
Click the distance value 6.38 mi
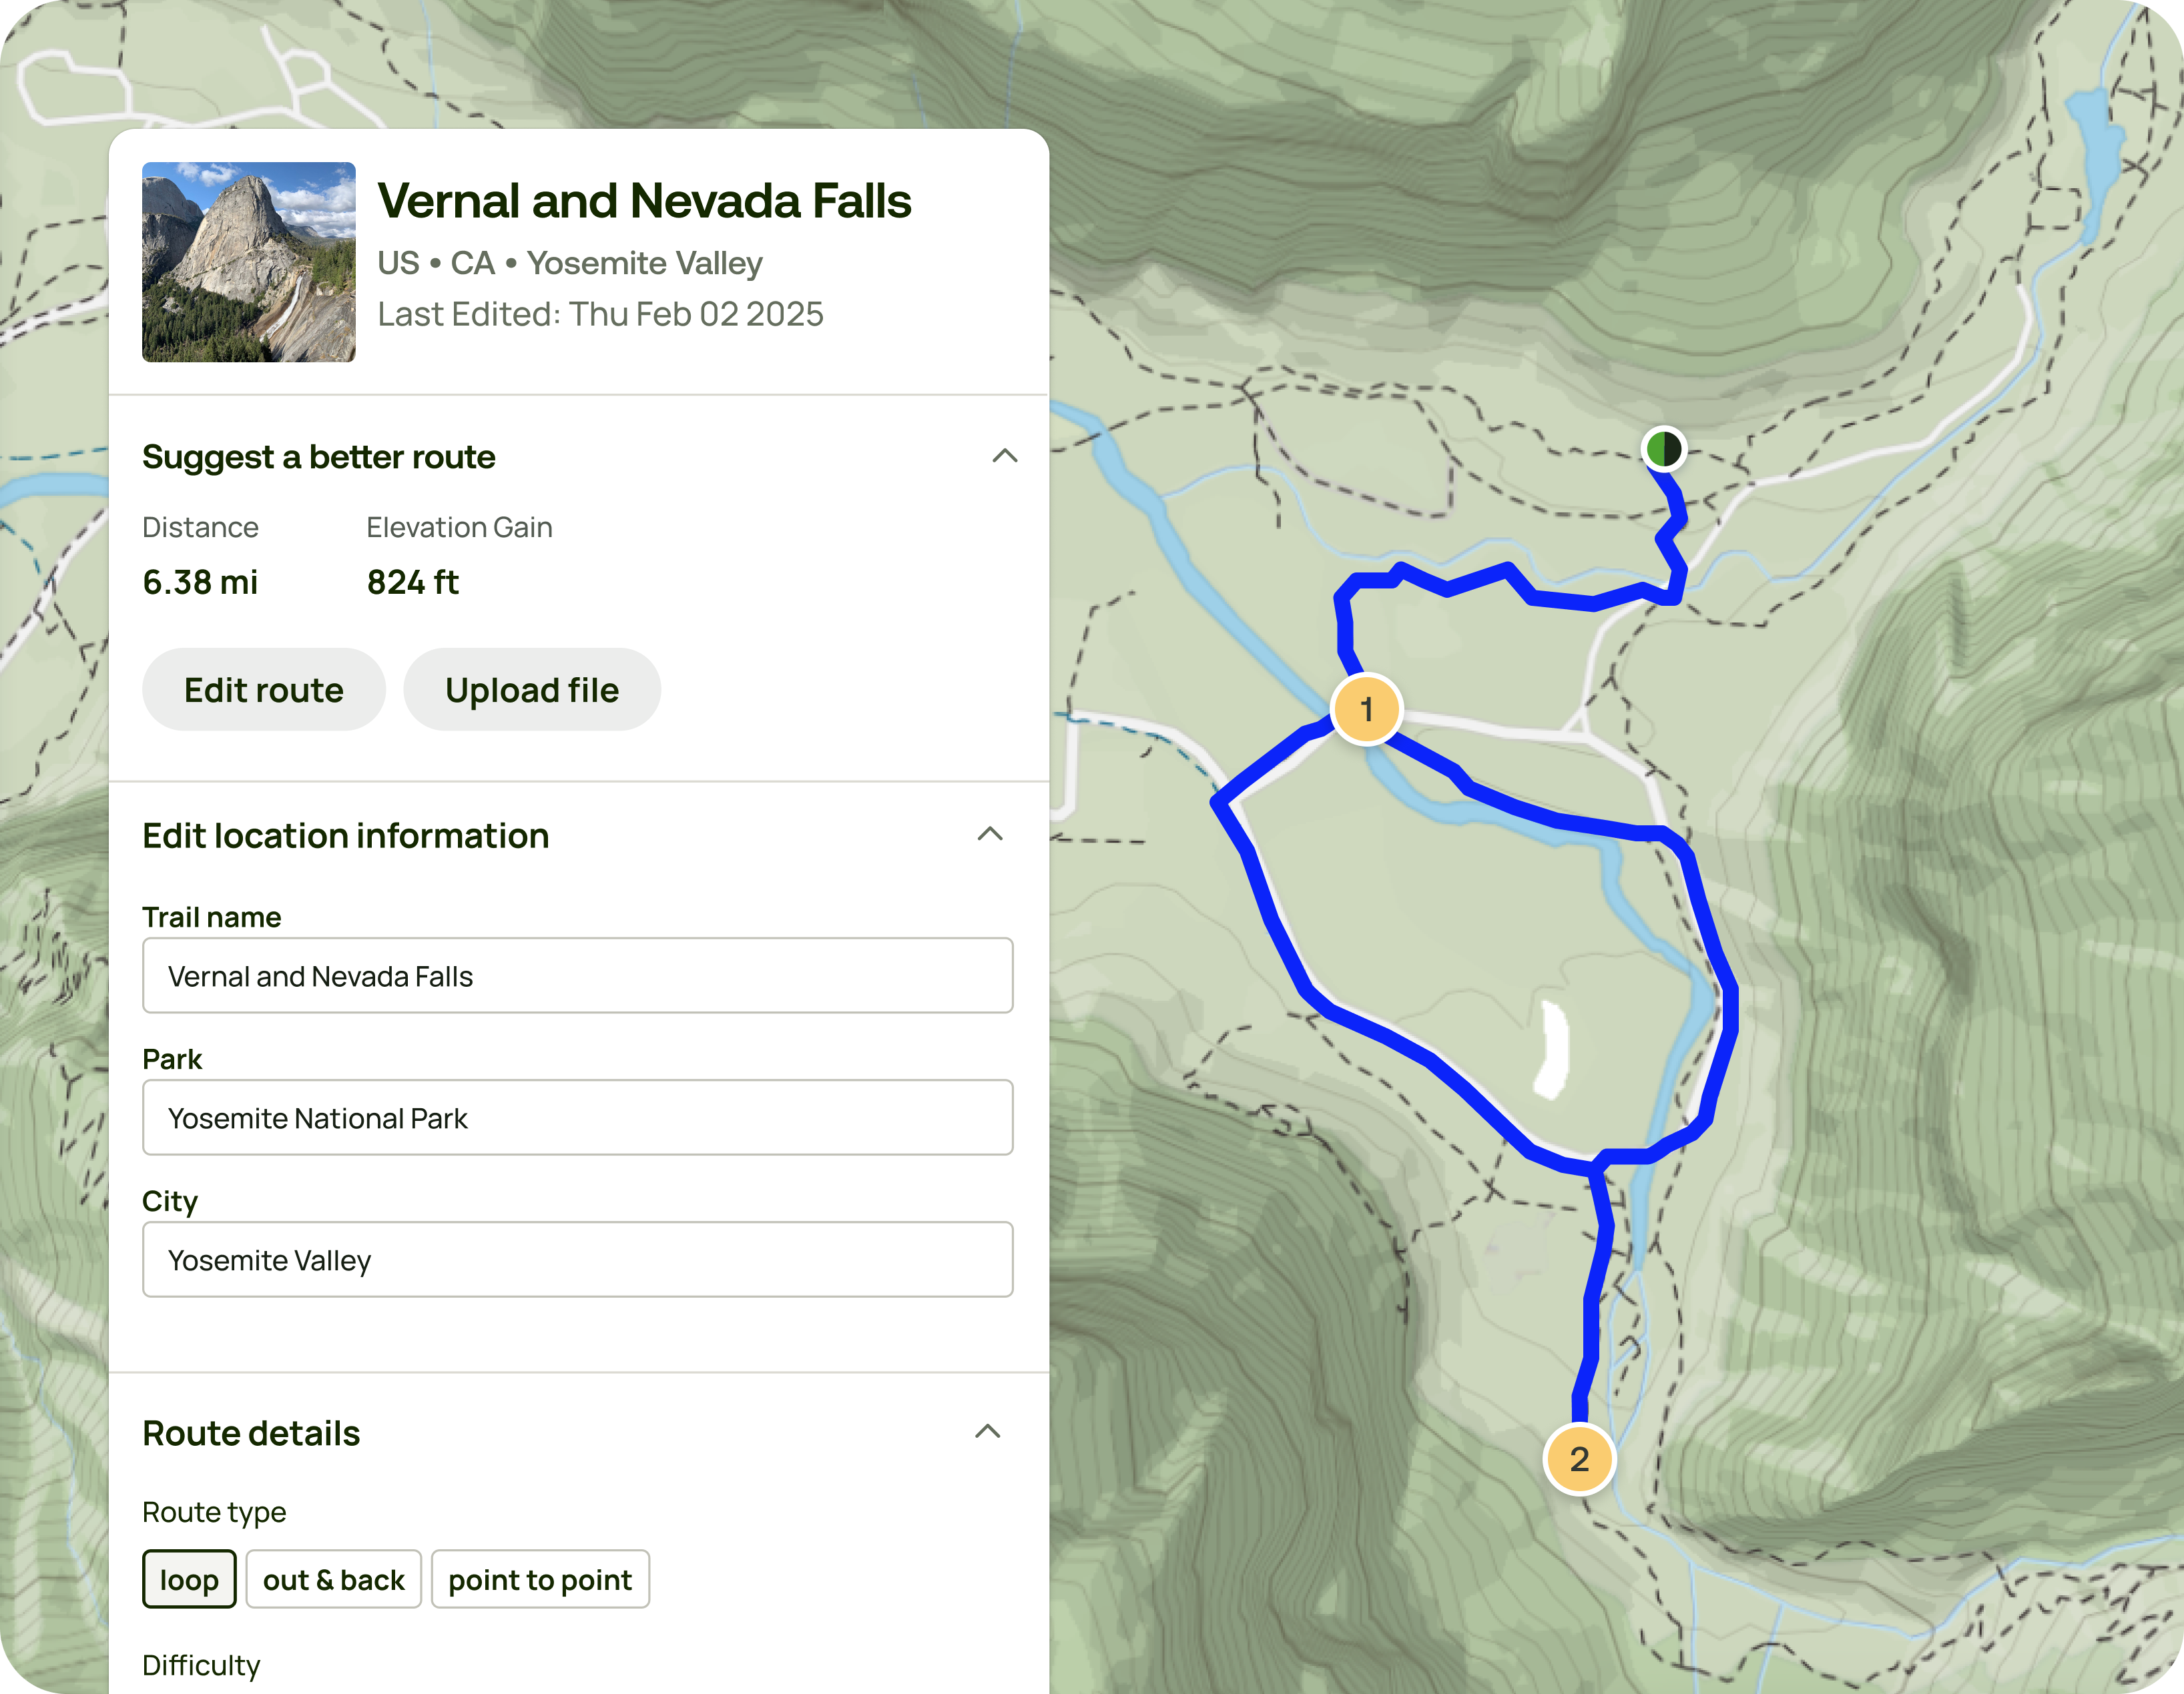201,582
